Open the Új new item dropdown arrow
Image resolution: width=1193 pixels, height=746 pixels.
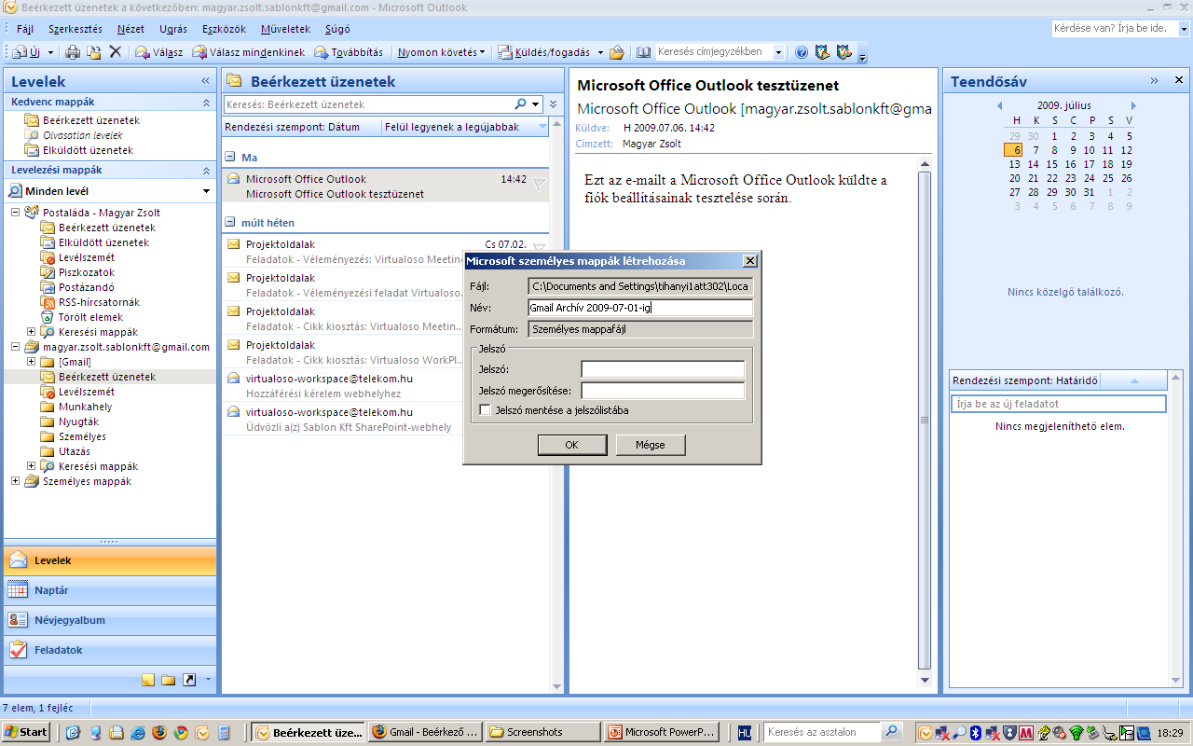pyautogui.click(x=51, y=52)
